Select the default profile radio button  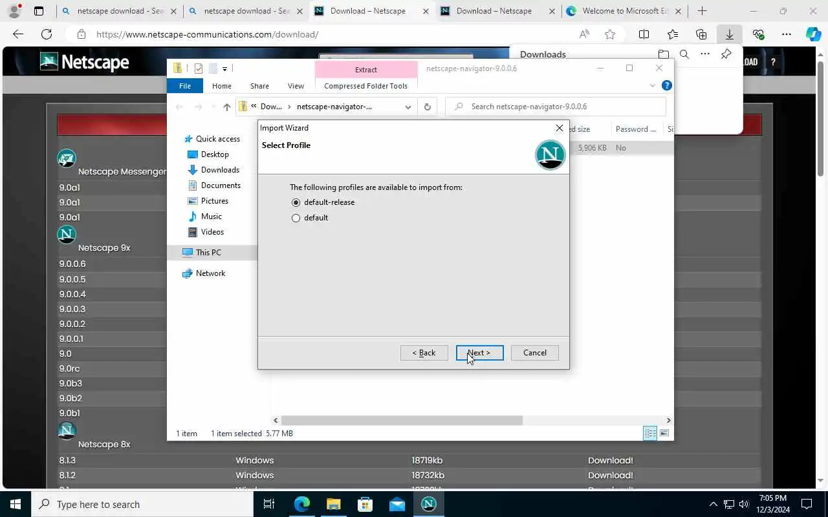click(296, 218)
